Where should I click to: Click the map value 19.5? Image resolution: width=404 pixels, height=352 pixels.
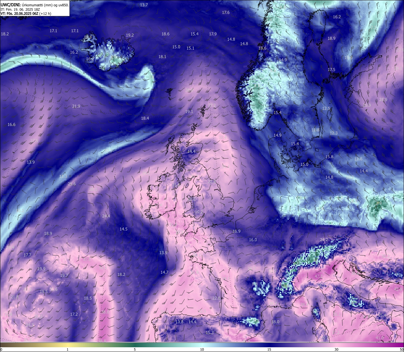pyautogui.click(x=44, y=292)
